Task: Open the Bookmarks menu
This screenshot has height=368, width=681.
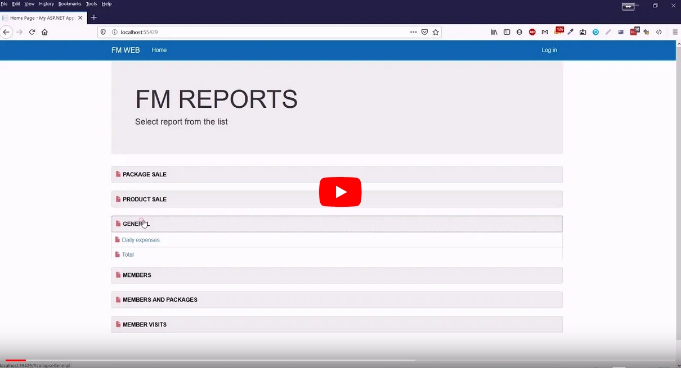Action: (69, 3)
